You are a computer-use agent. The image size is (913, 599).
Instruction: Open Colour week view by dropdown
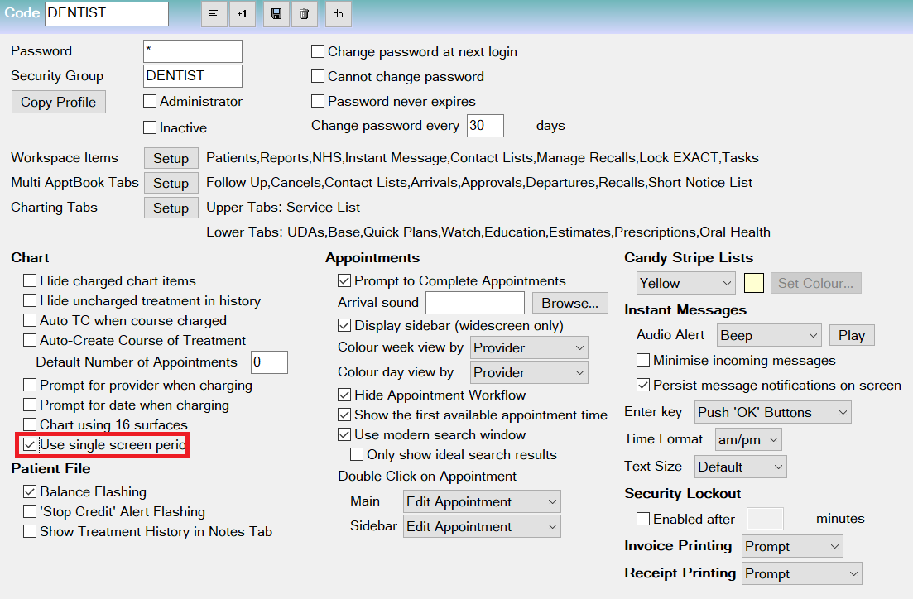(x=529, y=347)
